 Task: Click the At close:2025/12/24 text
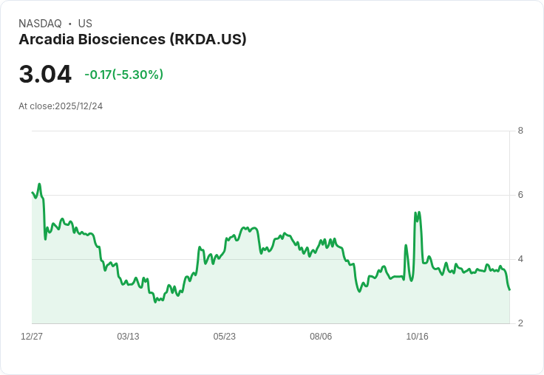(x=61, y=106)
